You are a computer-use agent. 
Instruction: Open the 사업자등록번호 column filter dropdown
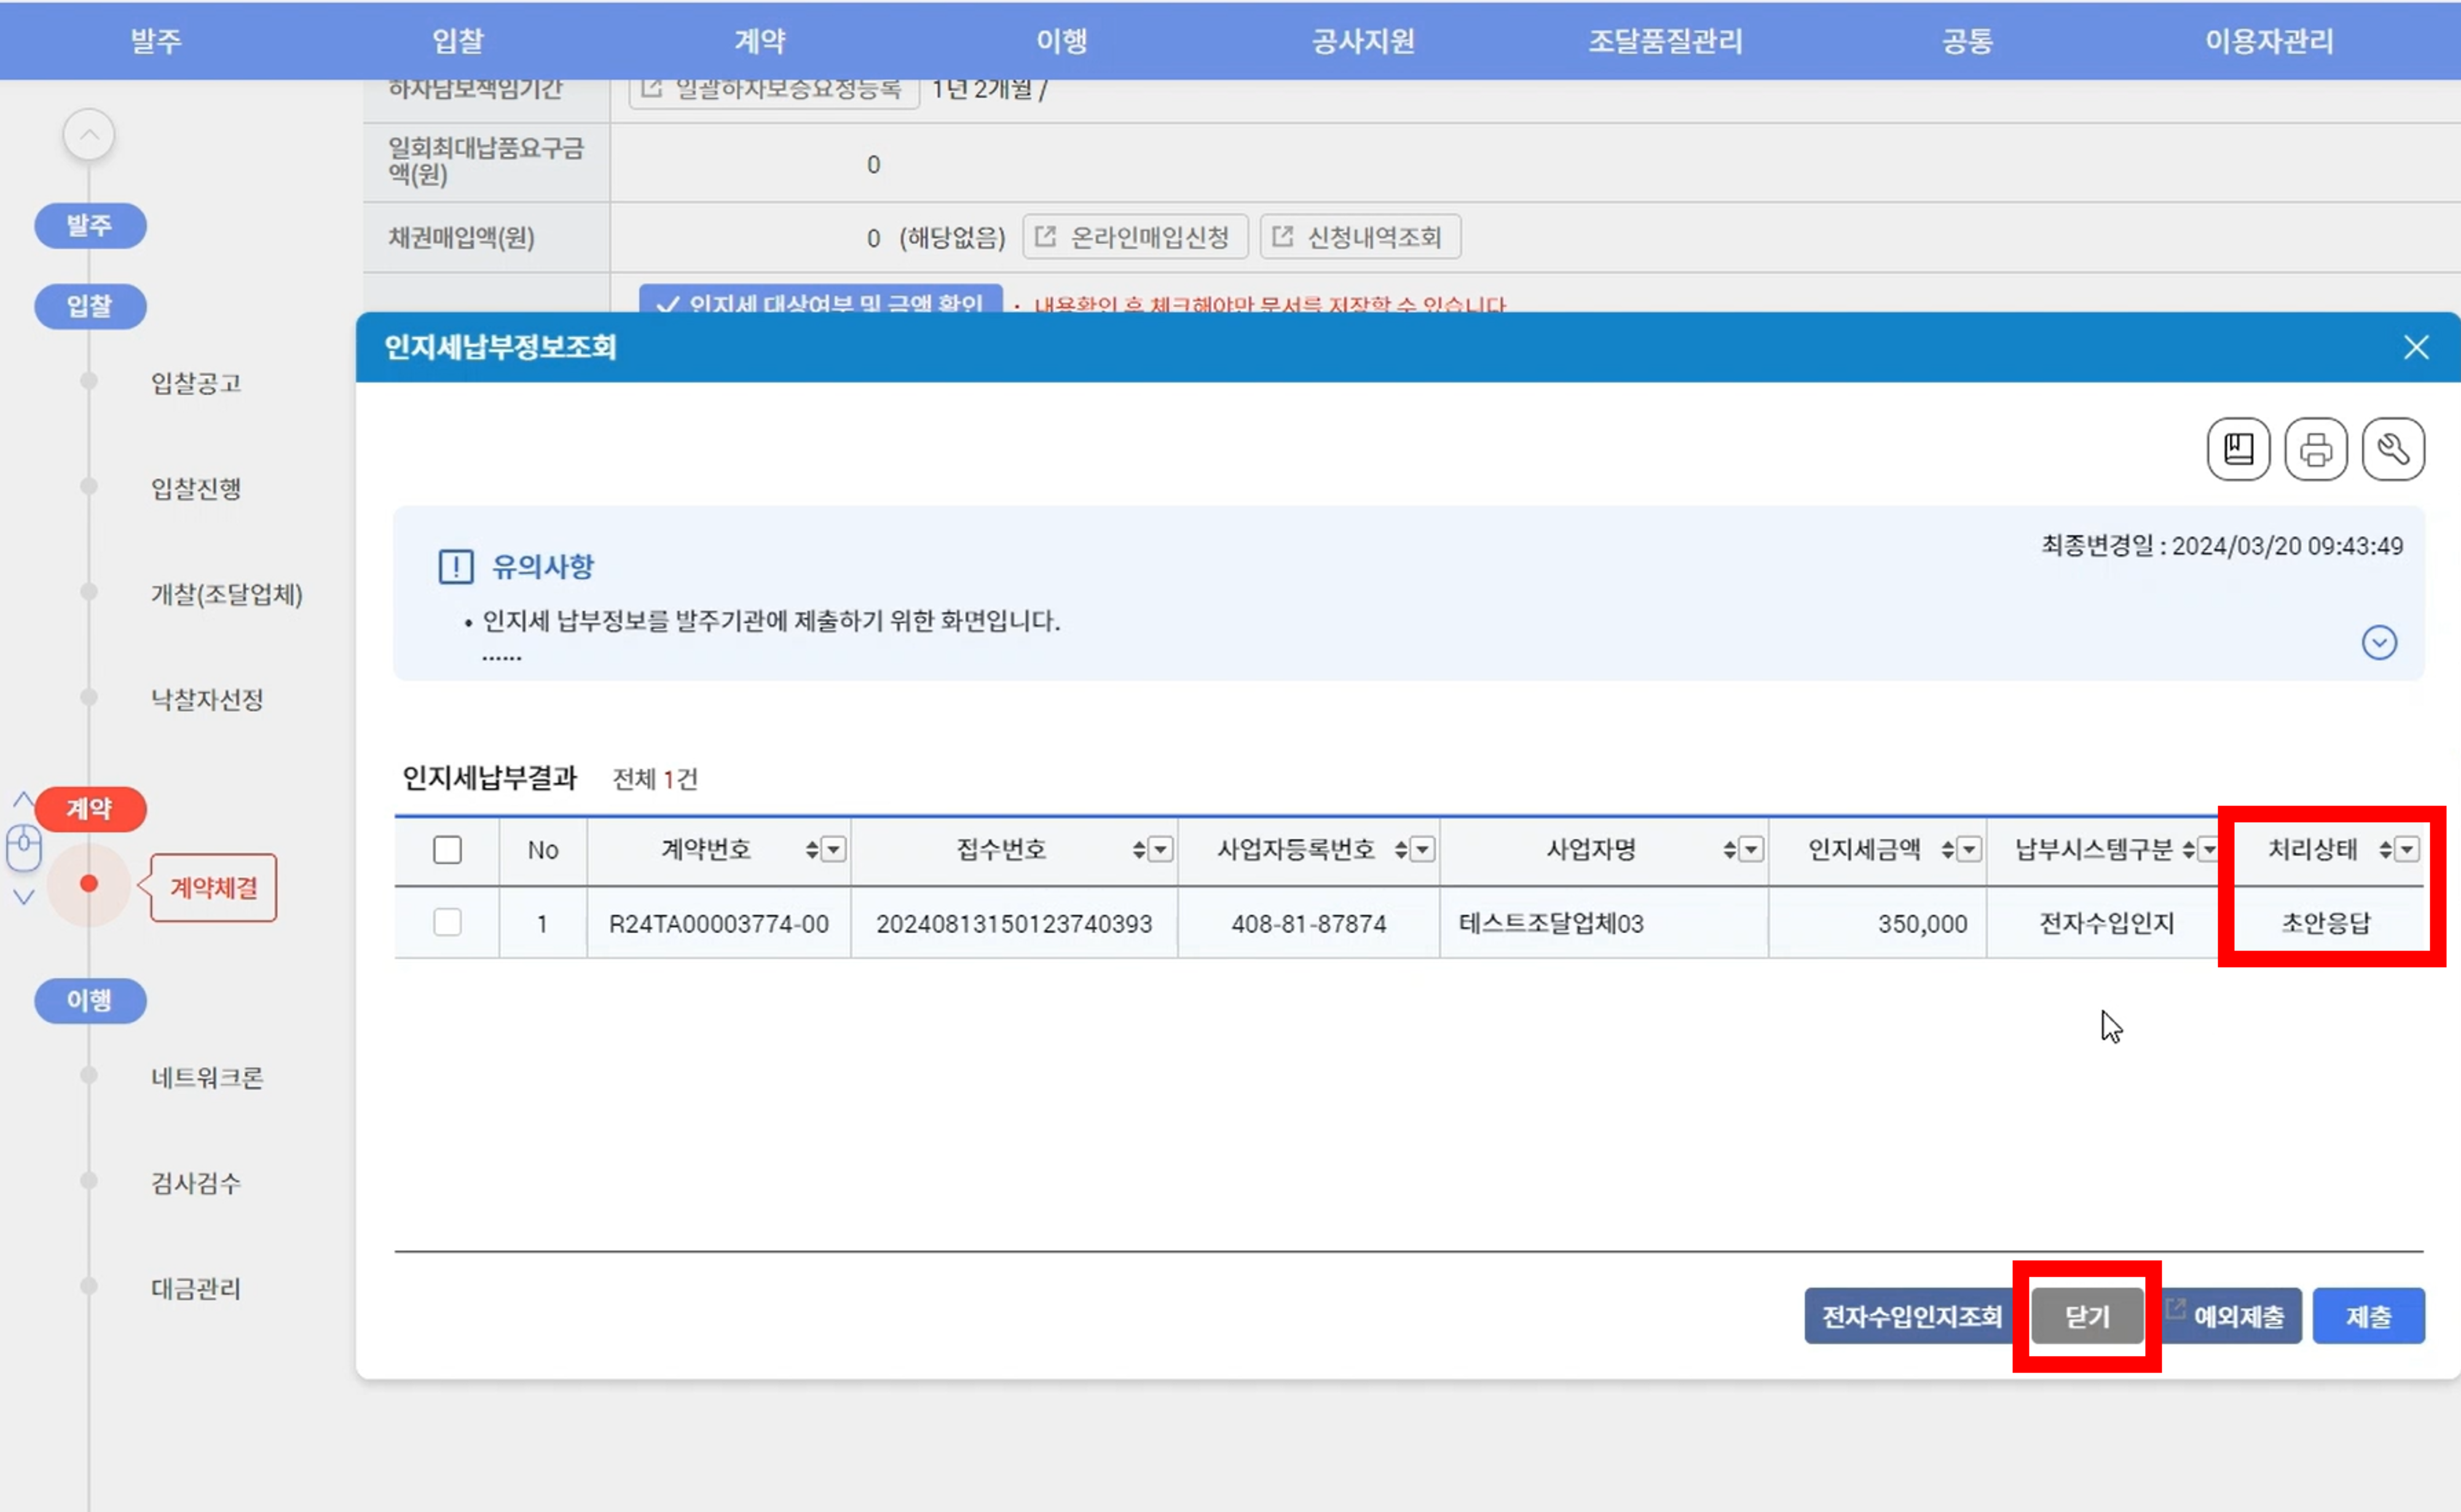point(1422,850)
